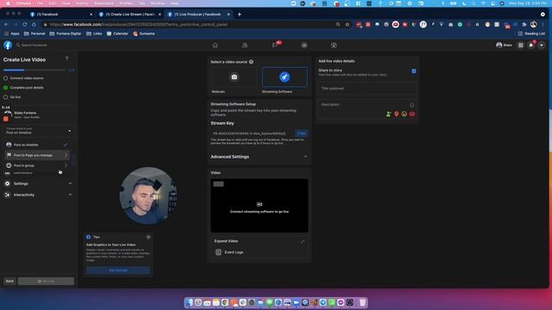This screenshot has width=552, height=310.
Task: Toggle the Share to story checkbox
Action: point(414,71)
